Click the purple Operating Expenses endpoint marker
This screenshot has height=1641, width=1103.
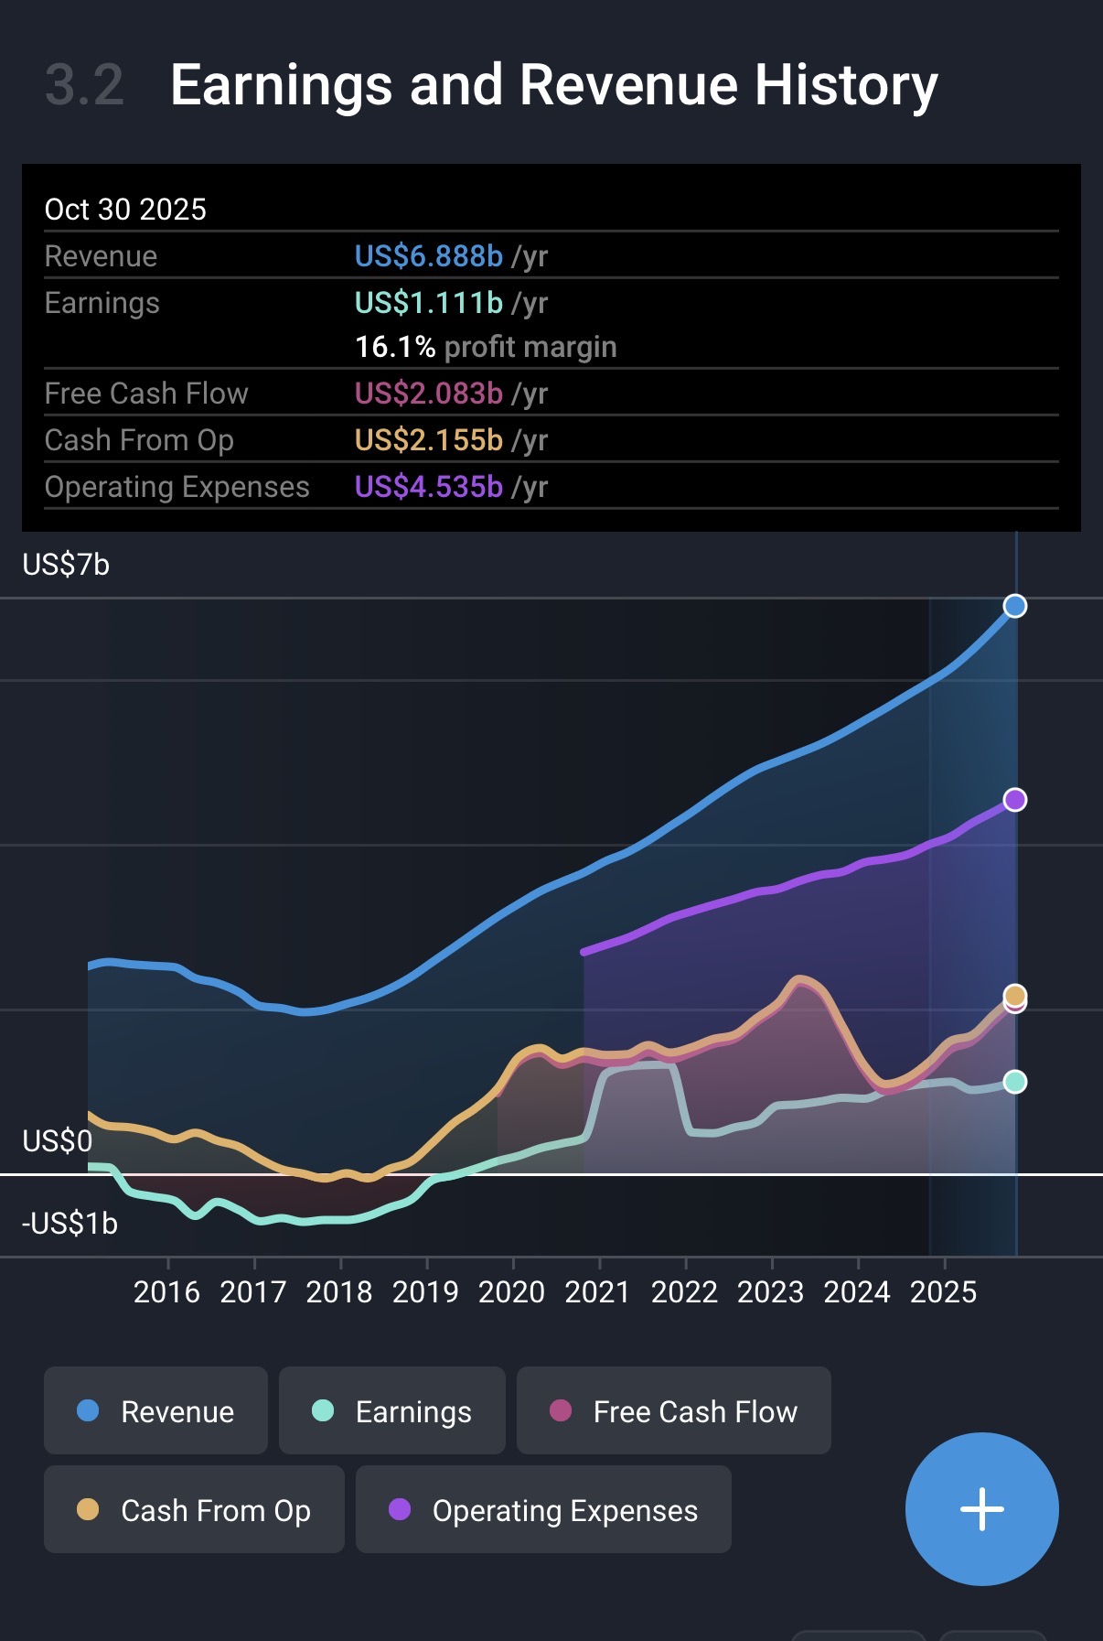[x=1014, y=800]
